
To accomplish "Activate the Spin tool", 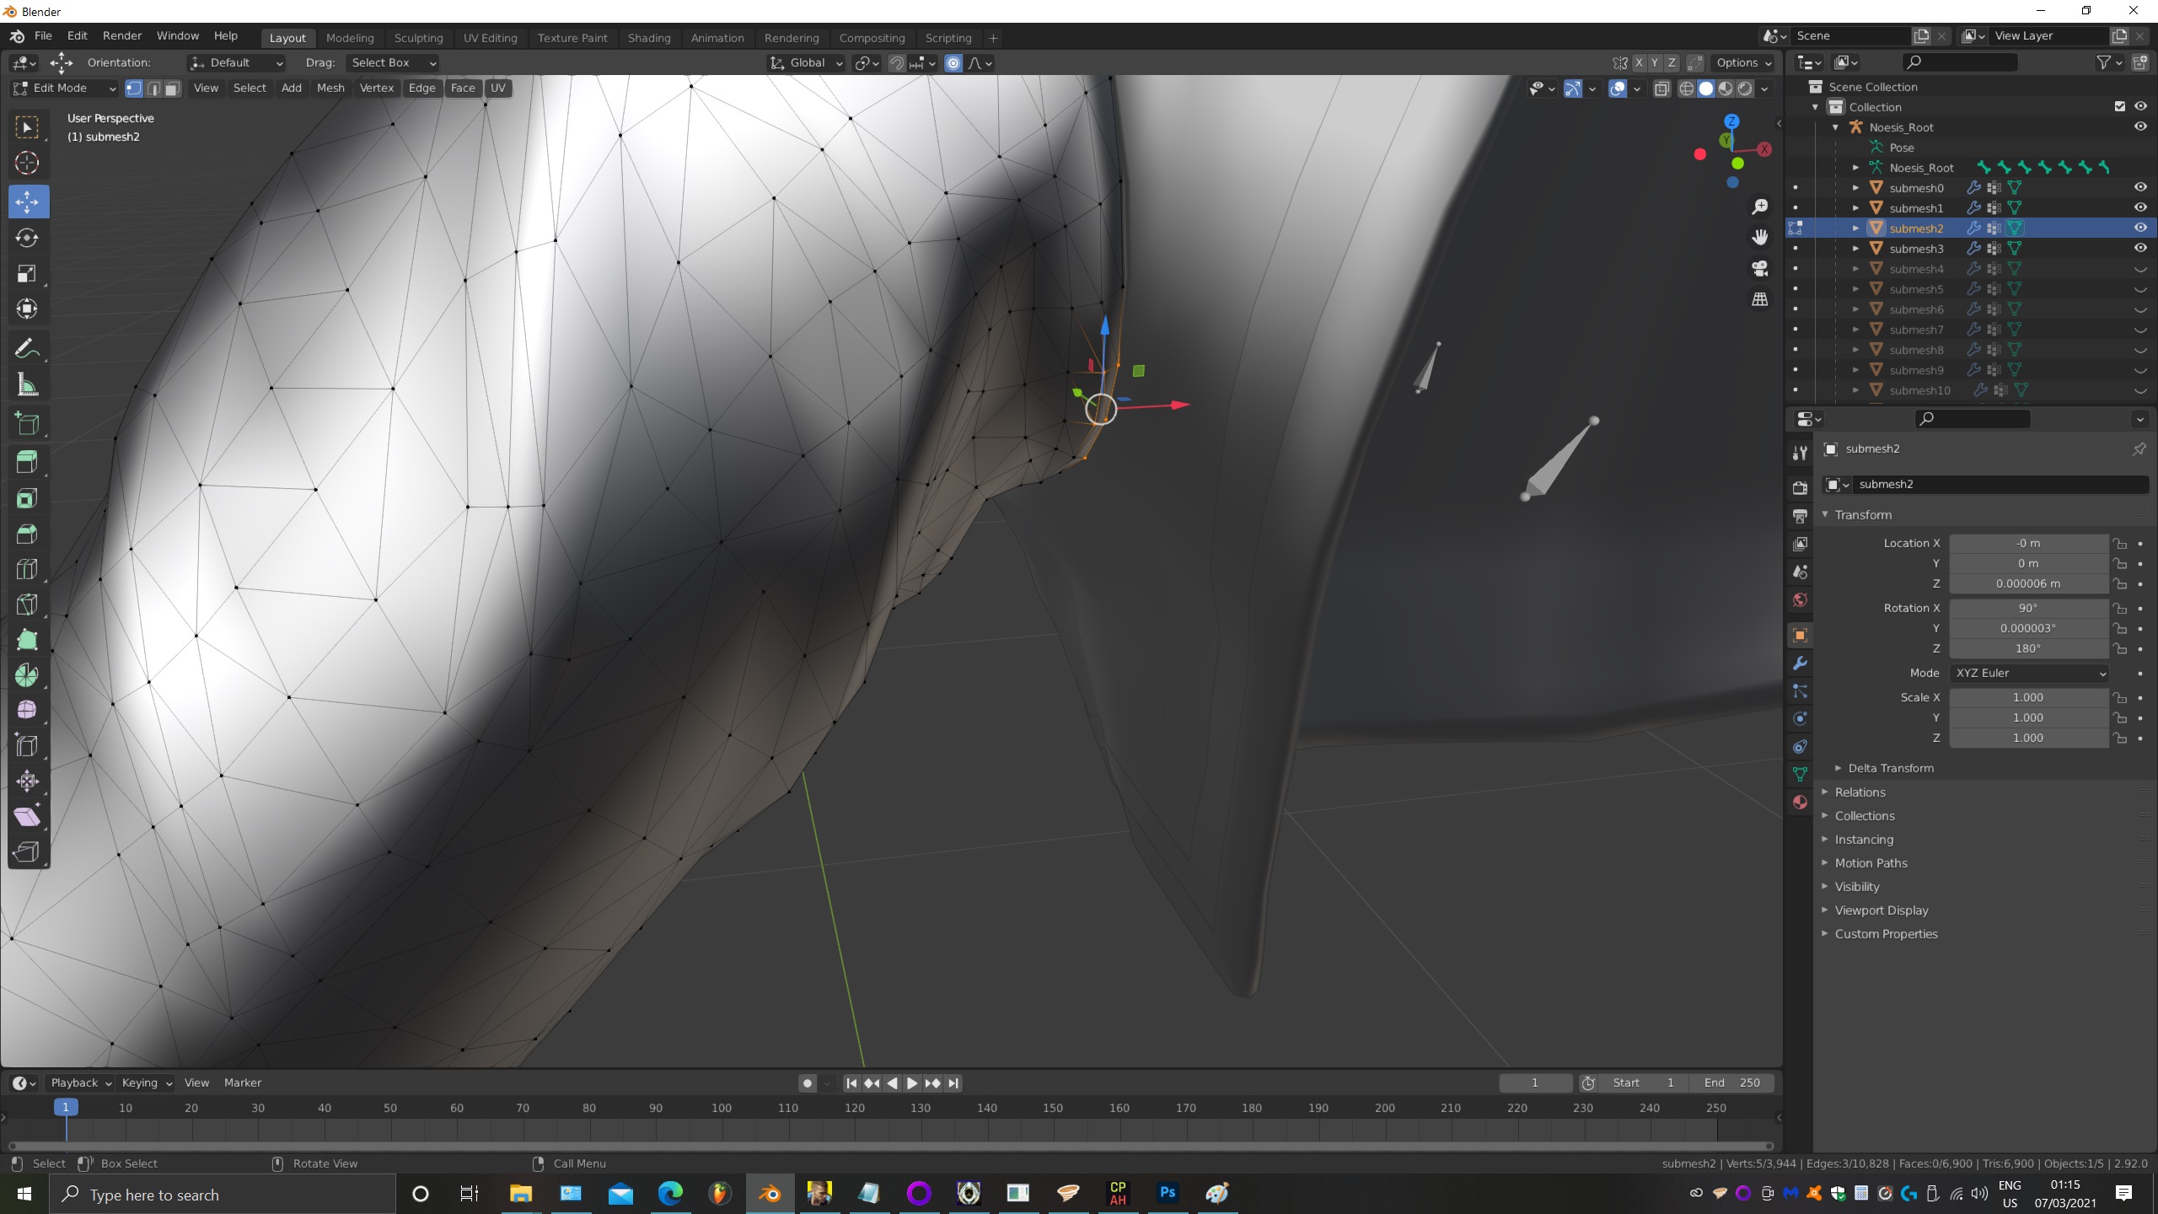I will click(27, 675).
